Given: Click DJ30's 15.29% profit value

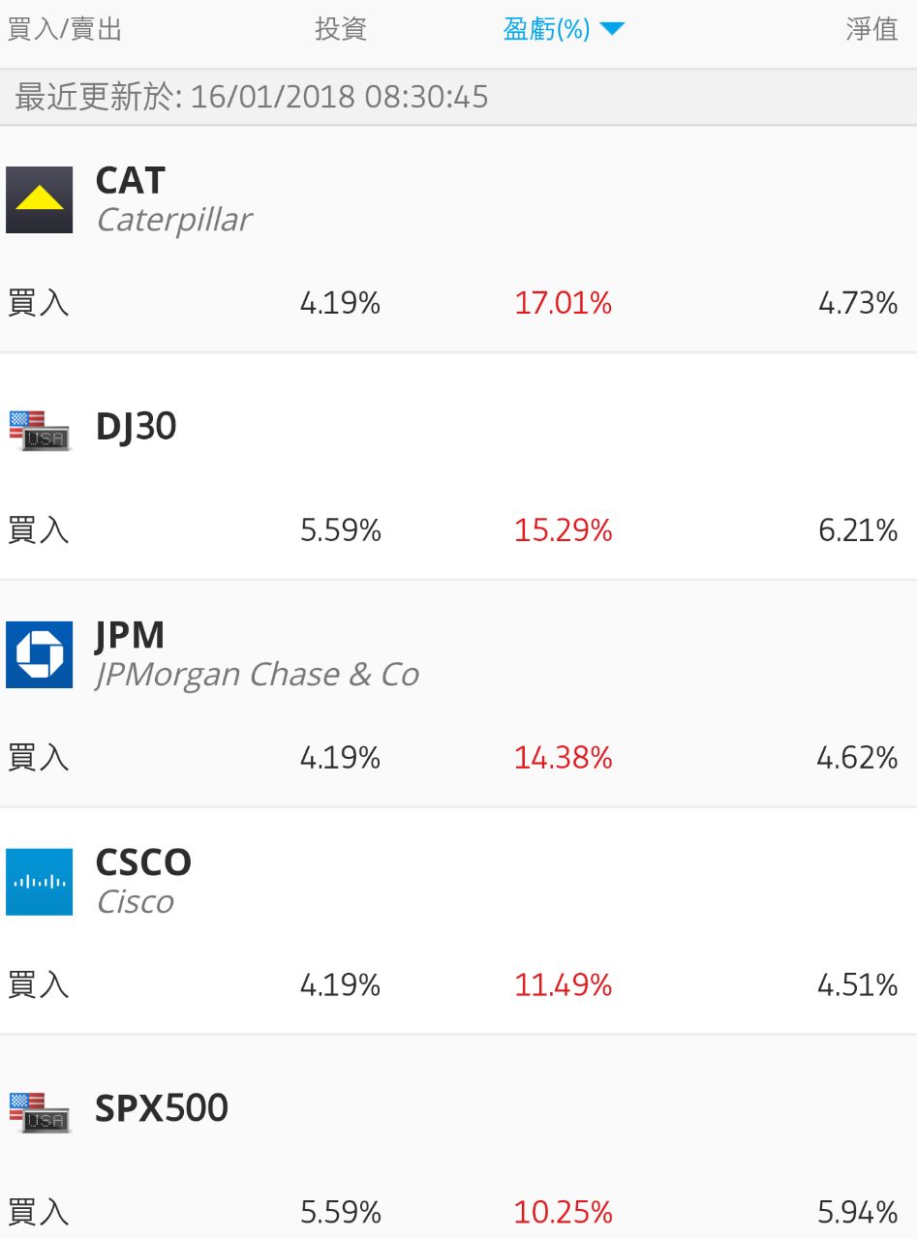Looking at the screenshot, I should tap(563, 530).
